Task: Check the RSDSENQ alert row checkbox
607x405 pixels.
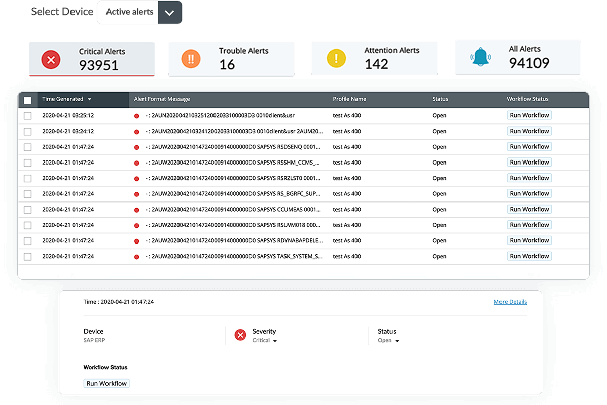Action: (27, 147)
